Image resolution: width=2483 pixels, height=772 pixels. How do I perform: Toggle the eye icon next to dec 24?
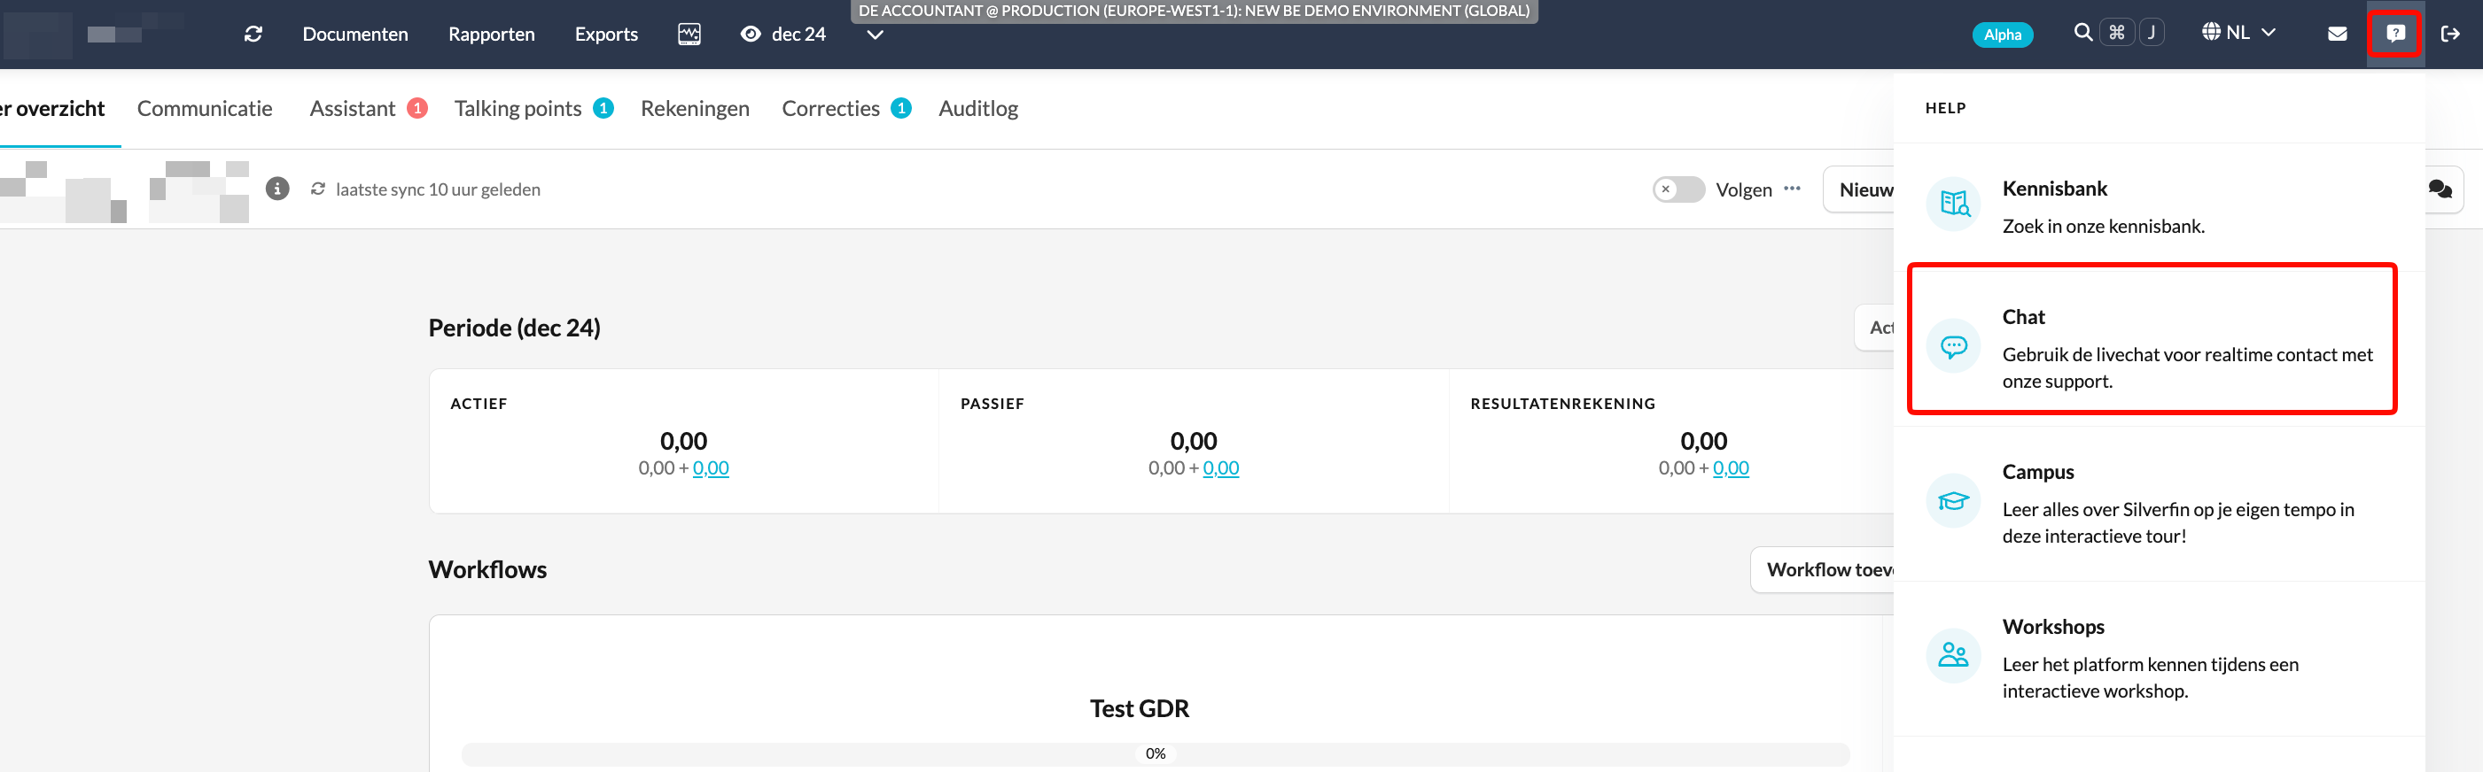point(750,34)
